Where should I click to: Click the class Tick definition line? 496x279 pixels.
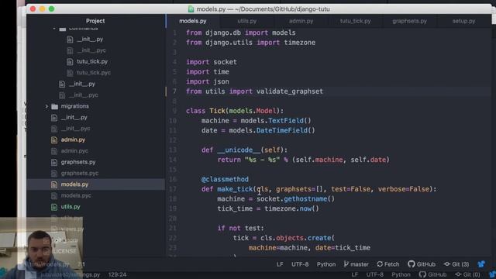[235, 111]
